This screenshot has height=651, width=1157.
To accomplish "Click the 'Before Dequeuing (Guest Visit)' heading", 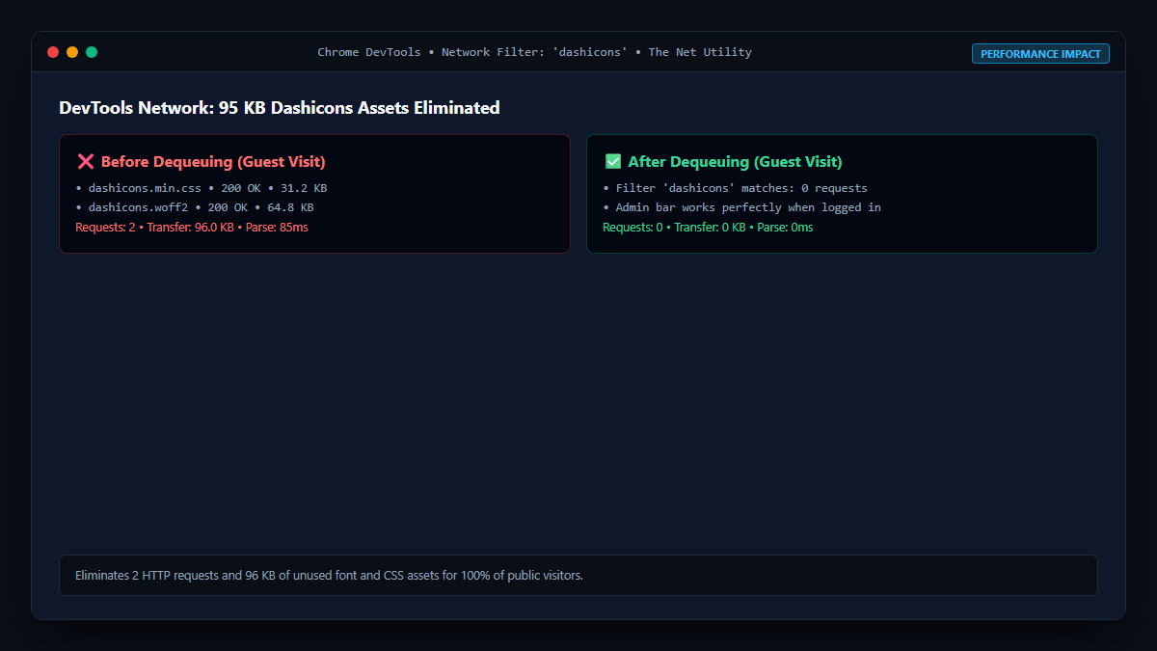I will (x=213, y=162).
